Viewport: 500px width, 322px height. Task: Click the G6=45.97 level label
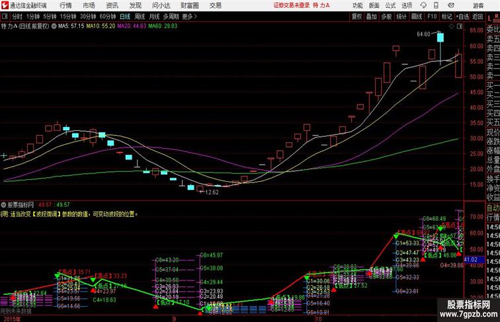(x=212, y=255)
